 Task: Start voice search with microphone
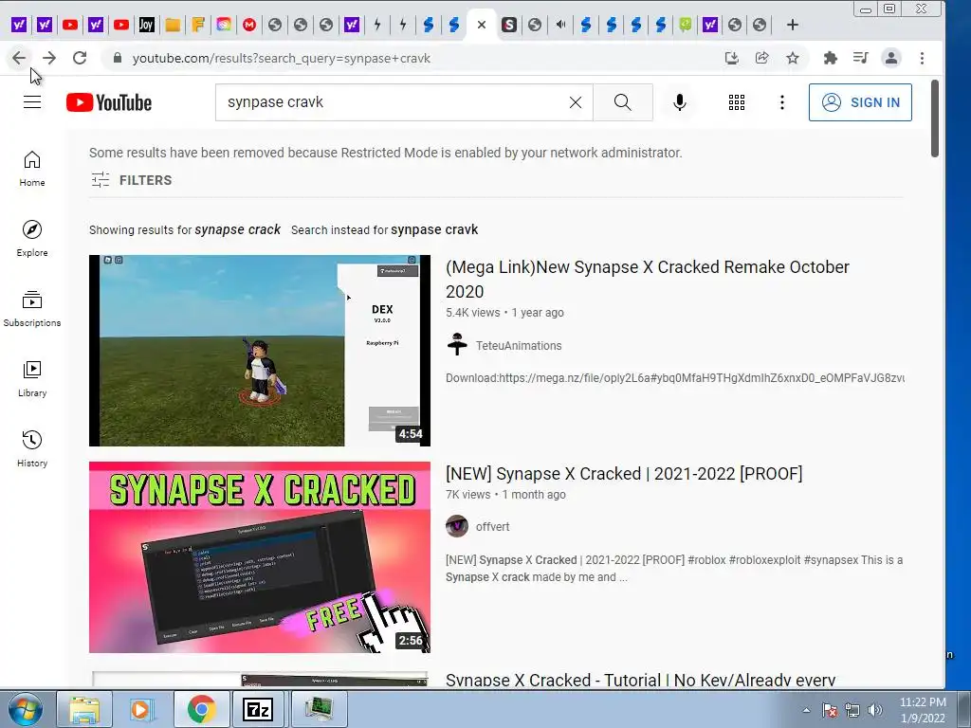coord(679,102)
